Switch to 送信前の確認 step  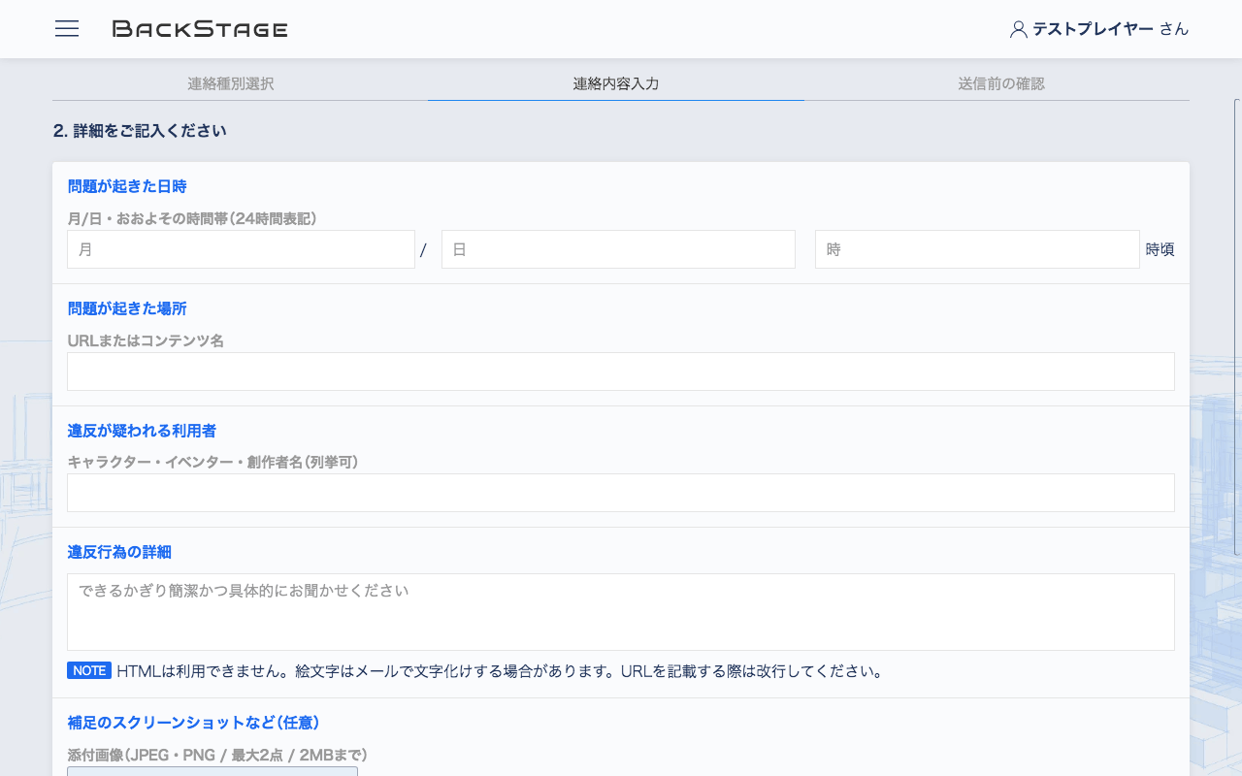point(1001,83)
